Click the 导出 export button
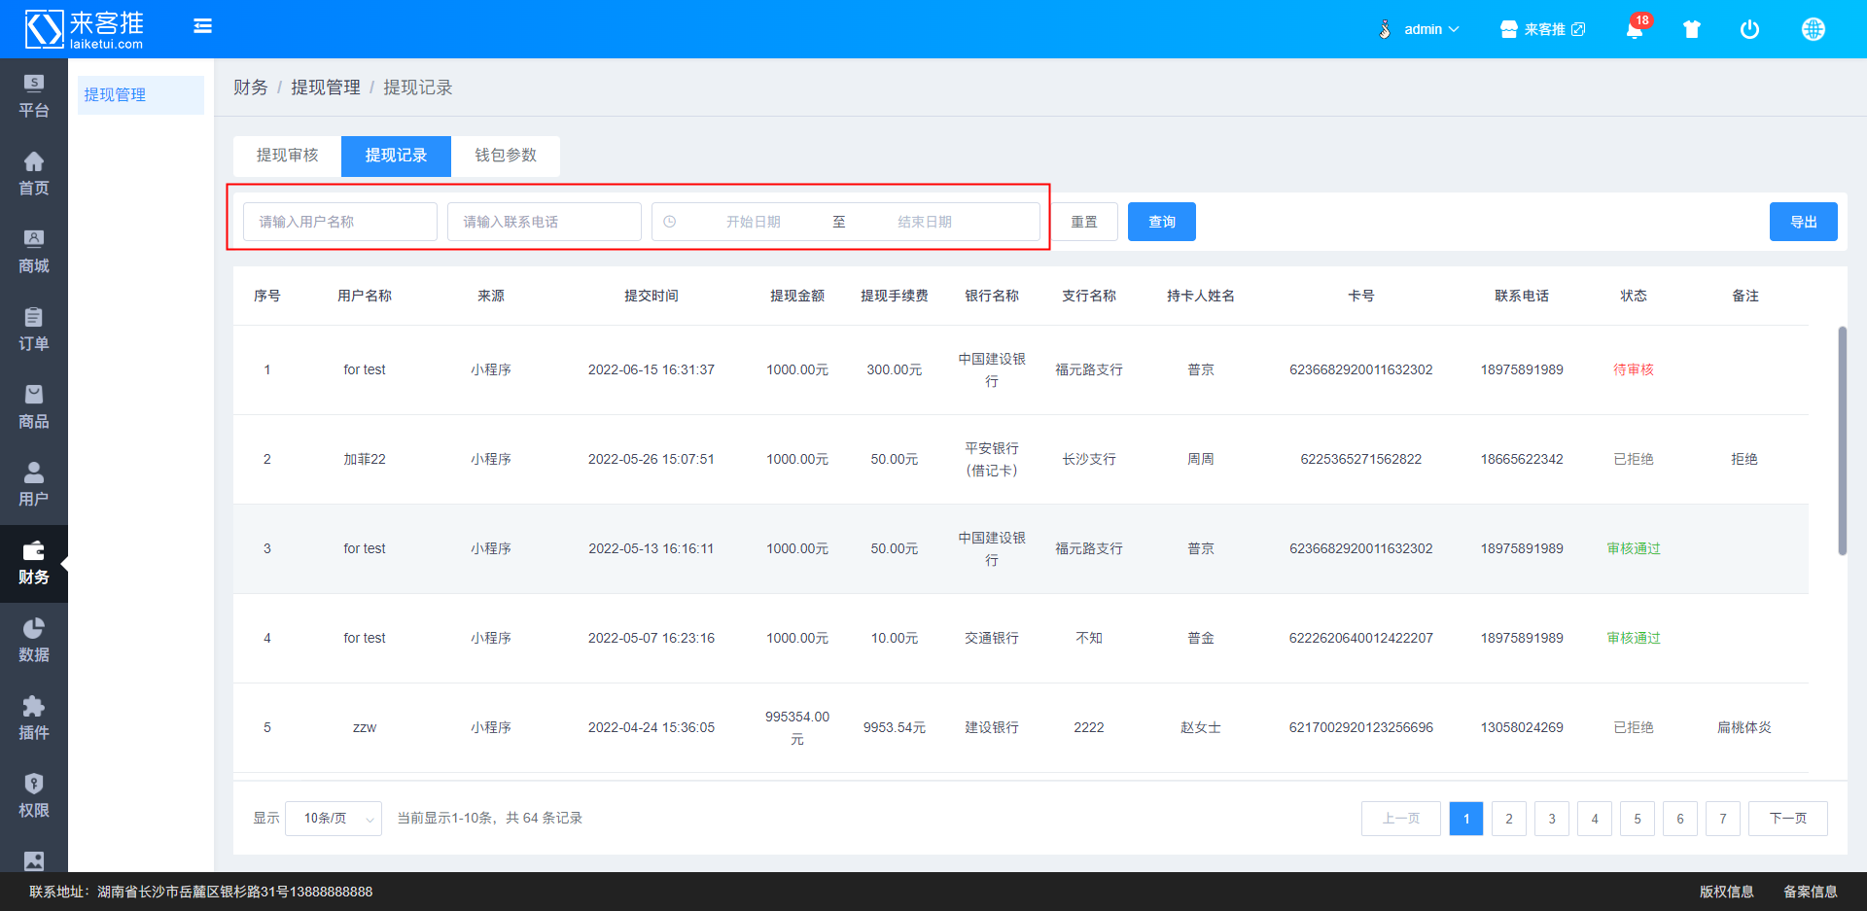Screen dimensions: 1867x911 tap(1804, 222)
